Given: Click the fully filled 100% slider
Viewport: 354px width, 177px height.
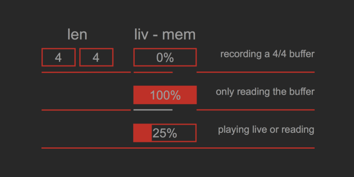Looking at the screenshot, I should [165, 95].
